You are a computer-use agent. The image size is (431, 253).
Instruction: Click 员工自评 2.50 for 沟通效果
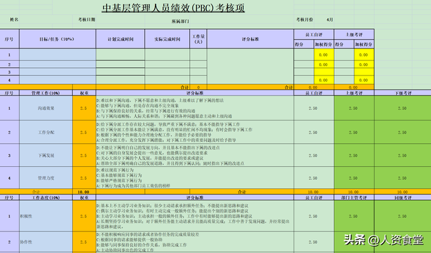(x=314, y=108)
